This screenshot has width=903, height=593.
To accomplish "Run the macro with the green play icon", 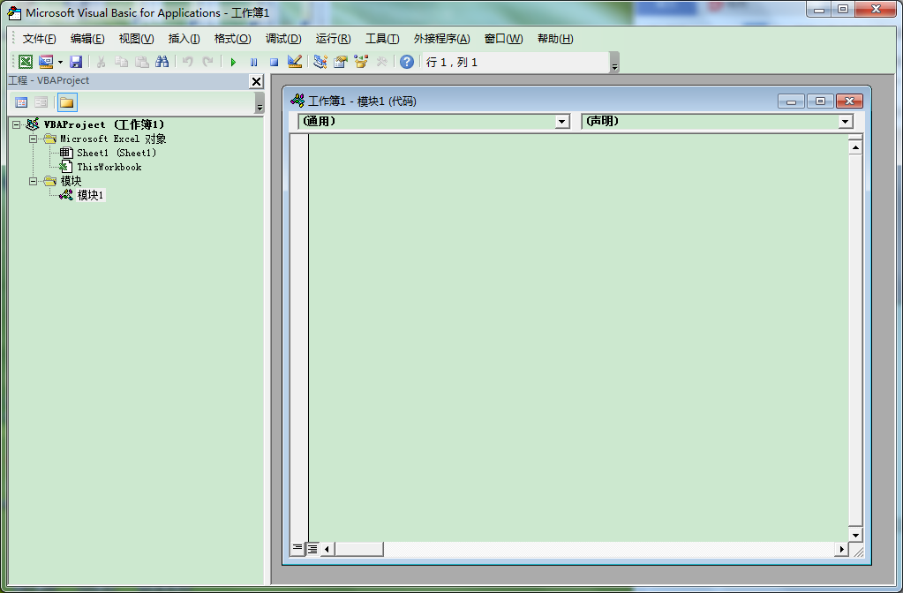I will click(233, 62).
